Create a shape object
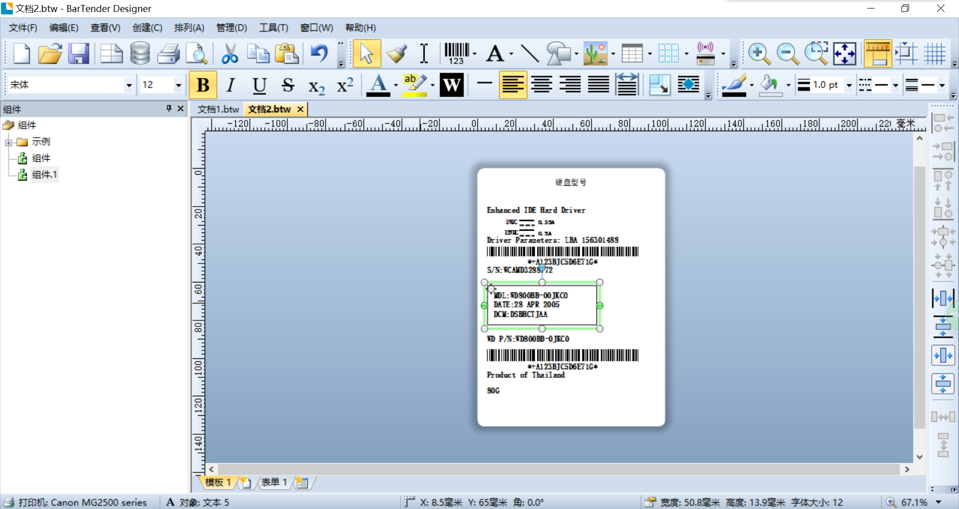The width and height of the screenshot is (959, 509). coord(558,53)
